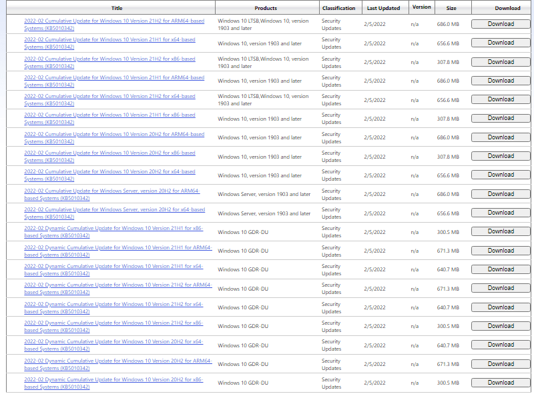The width and height of the screenshot is (534, 400).
Task: Open non-Dynamic Windows 10 20H2 ARM64 update link
Action: pos(114,138)
